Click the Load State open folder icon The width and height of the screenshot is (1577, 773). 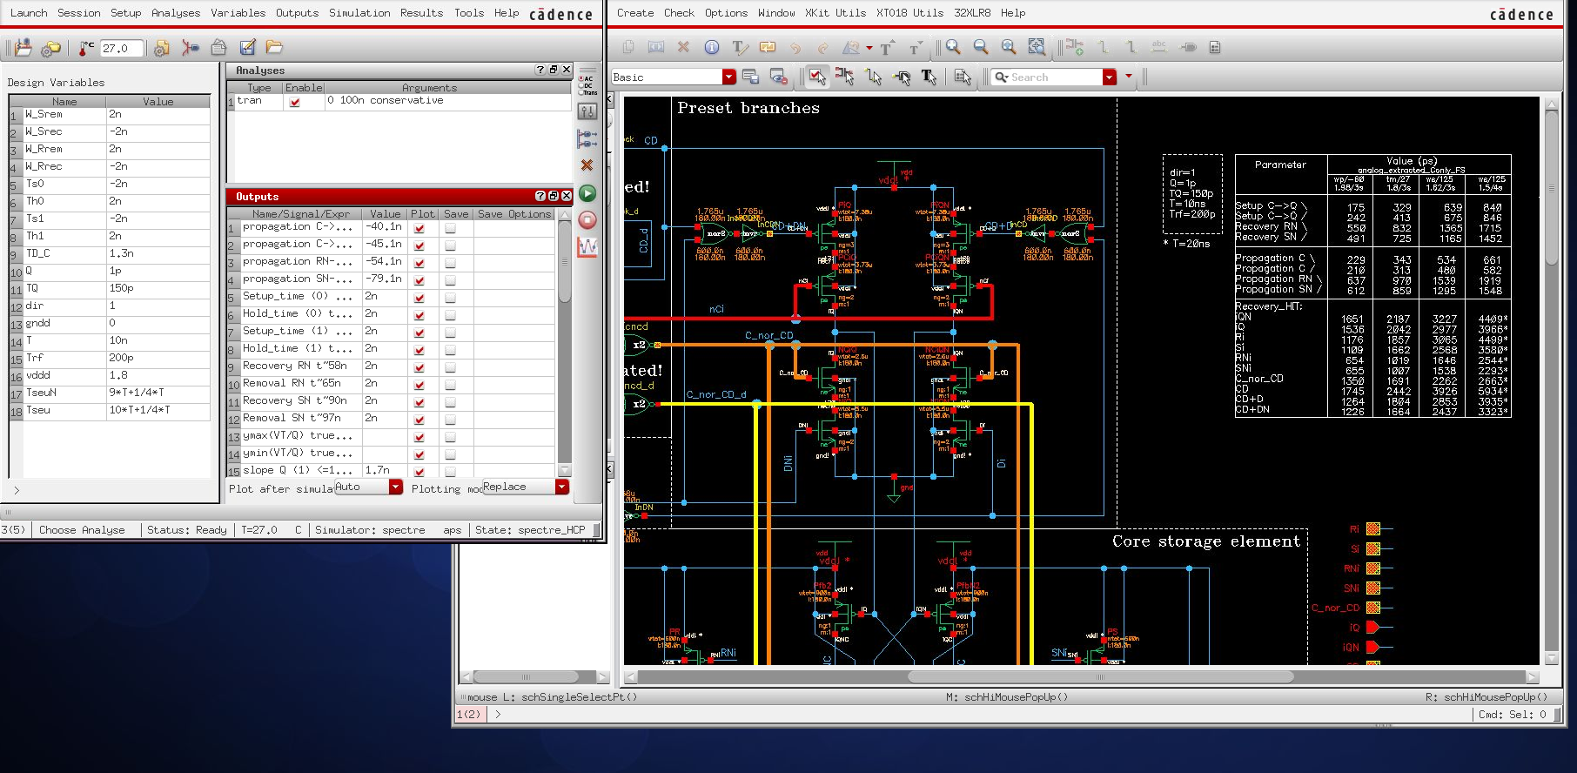click(274, 47)
